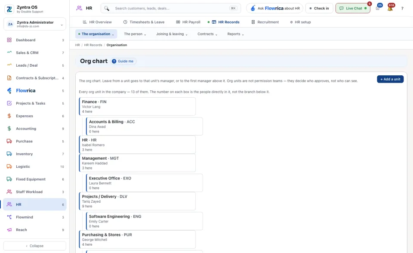413x253 pixels.
Task: Open the tasks checklist icon with badge 25
Action: [378, 8]
